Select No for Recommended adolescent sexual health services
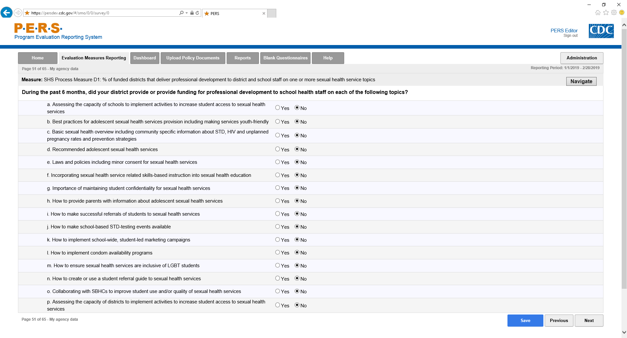Viewport: 627px width, 338px height. (297, 149)
